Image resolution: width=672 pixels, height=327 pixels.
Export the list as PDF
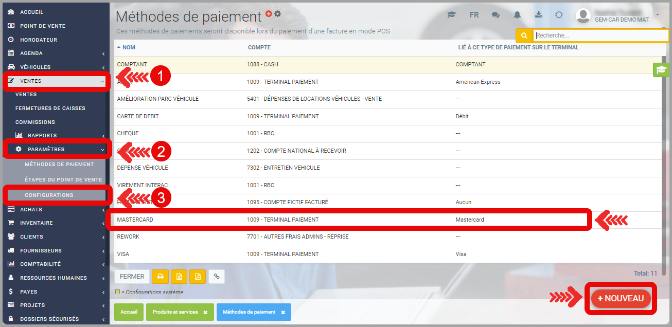tap(197, 277)
